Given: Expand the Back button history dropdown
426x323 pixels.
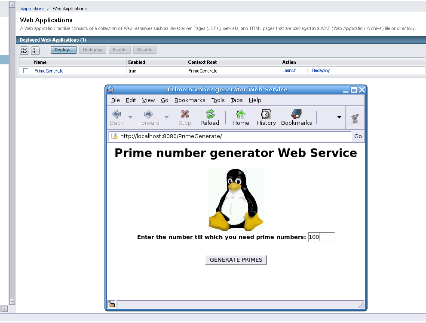Looking at the screenshot, I should (130, 117).
